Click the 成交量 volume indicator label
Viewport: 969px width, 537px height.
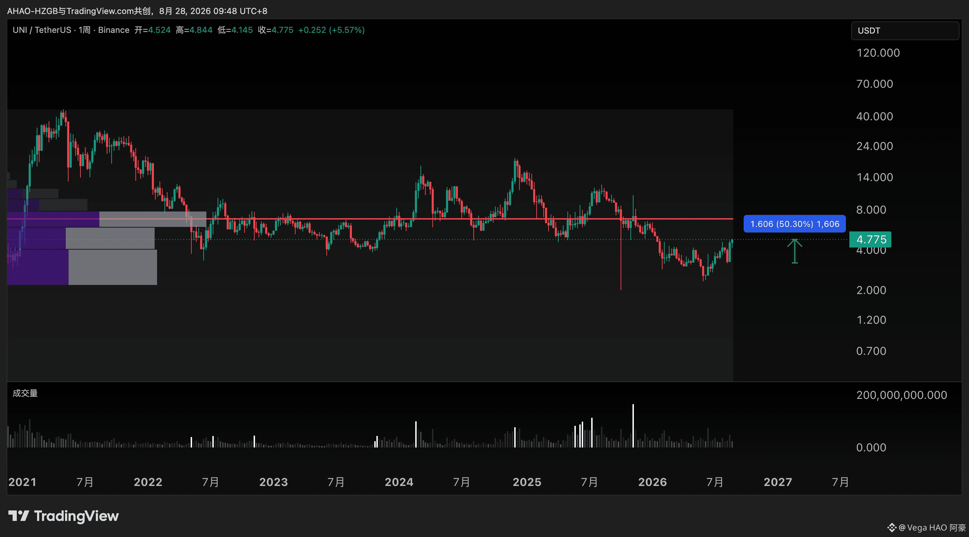(x=25, y=393)
